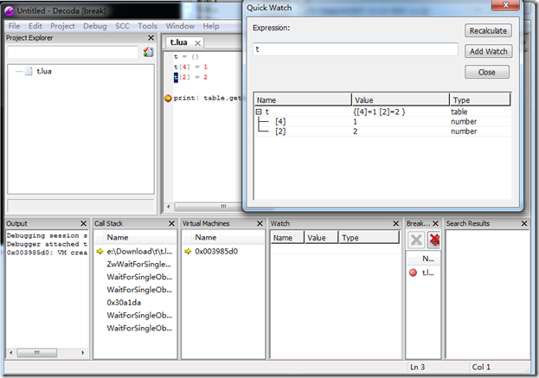539x378 pixels.
Task: Click the Project Explorer filter icon
Action: coord(148,52)
